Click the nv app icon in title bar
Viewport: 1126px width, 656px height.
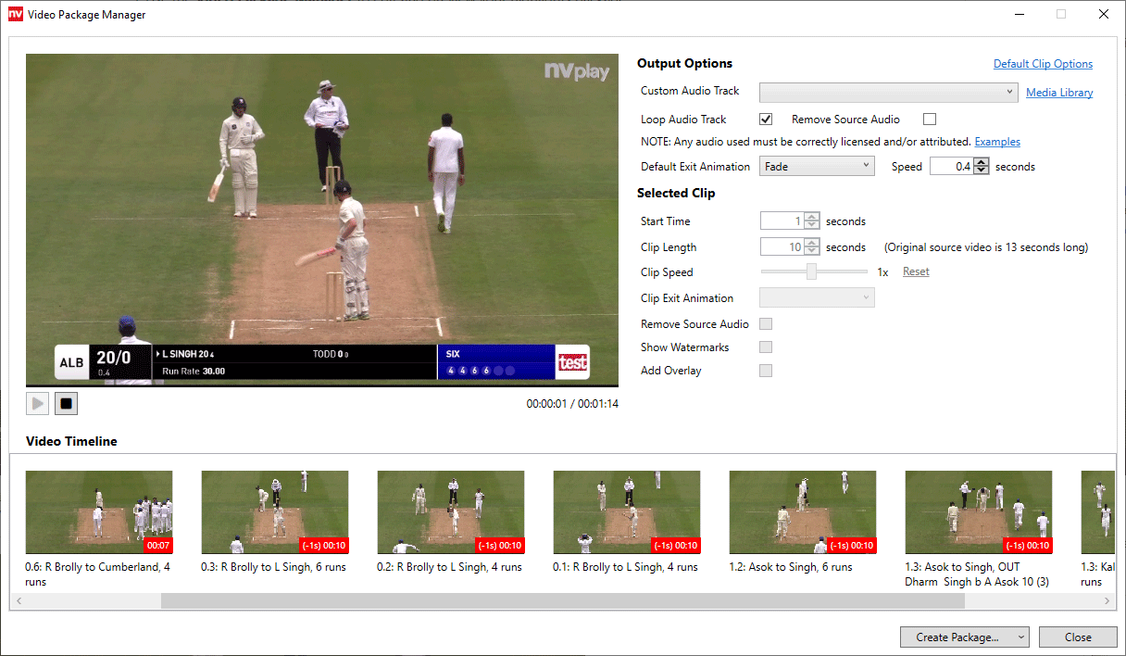[x=16, y=14]
